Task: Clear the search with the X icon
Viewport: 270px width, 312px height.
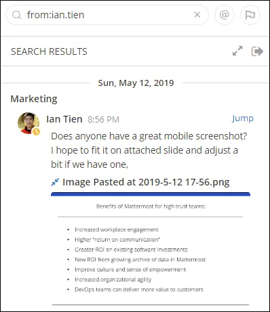Action: 197,15
